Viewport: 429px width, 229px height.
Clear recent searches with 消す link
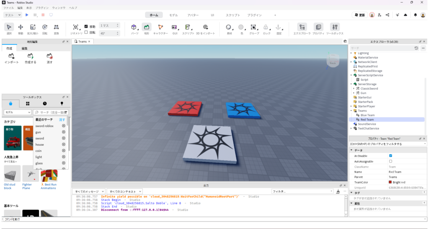(62, 120)
